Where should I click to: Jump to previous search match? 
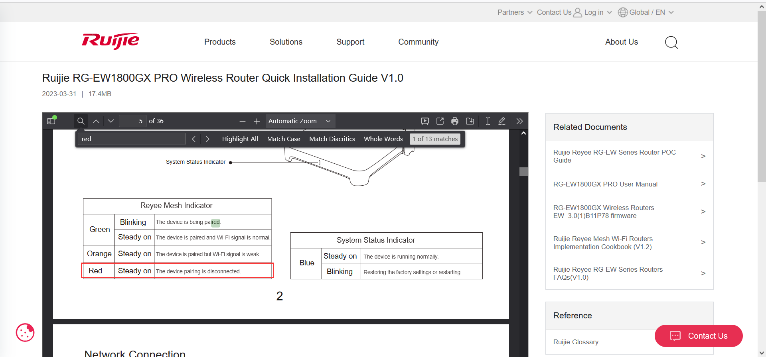pos(193,139)
